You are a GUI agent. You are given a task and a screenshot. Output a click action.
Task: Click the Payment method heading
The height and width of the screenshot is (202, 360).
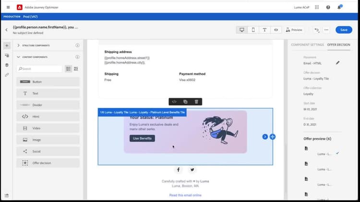pos(192,74)
